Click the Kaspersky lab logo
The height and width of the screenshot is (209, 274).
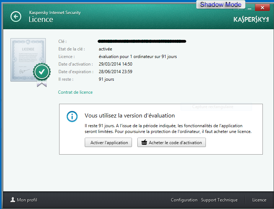pyautogui.click(x=251, y=19)
